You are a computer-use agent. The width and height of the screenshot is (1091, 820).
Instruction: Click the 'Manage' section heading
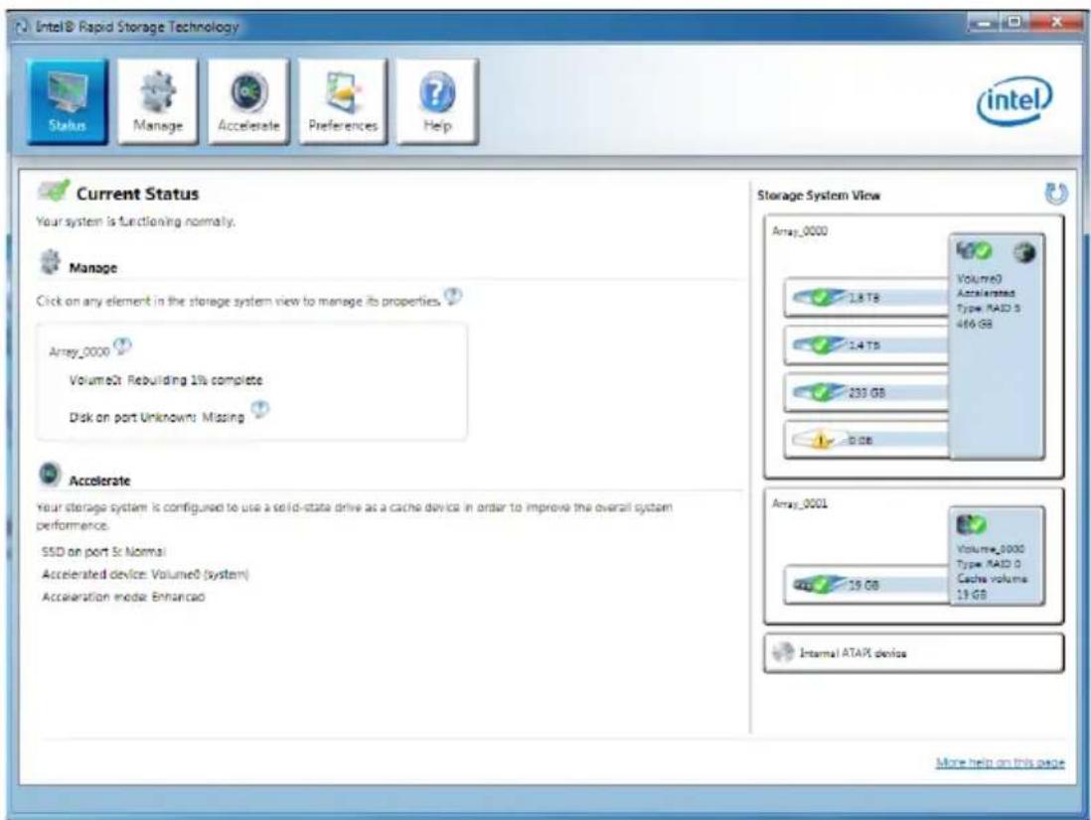(92, 268)
